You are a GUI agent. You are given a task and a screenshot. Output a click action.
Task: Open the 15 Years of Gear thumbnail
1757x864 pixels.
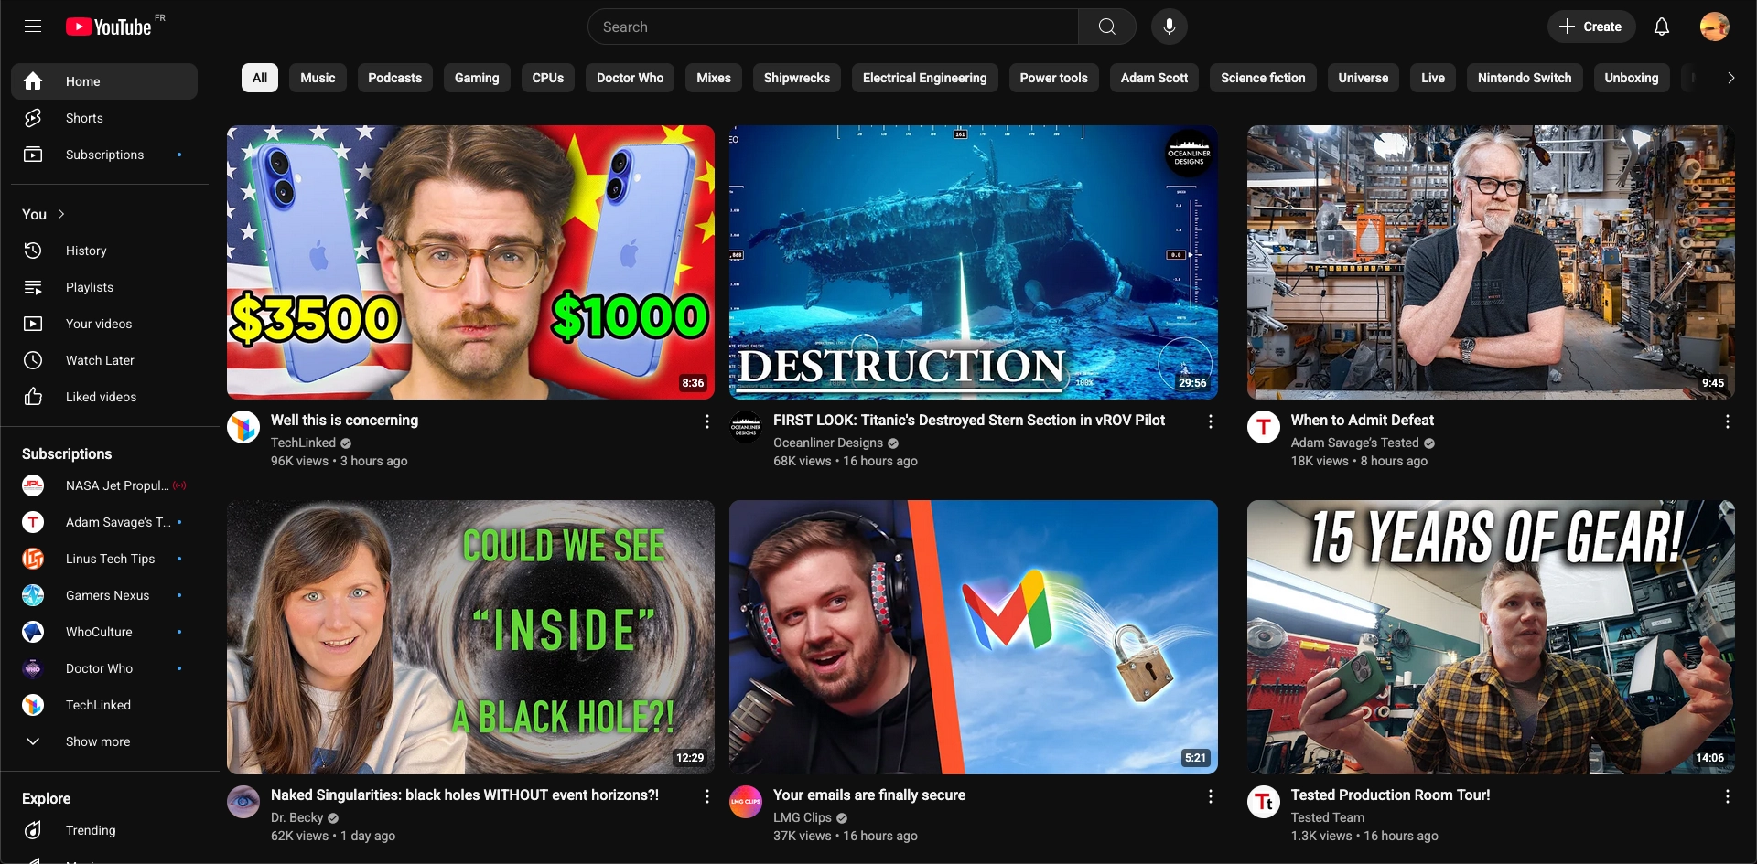tap(1491, 637)
